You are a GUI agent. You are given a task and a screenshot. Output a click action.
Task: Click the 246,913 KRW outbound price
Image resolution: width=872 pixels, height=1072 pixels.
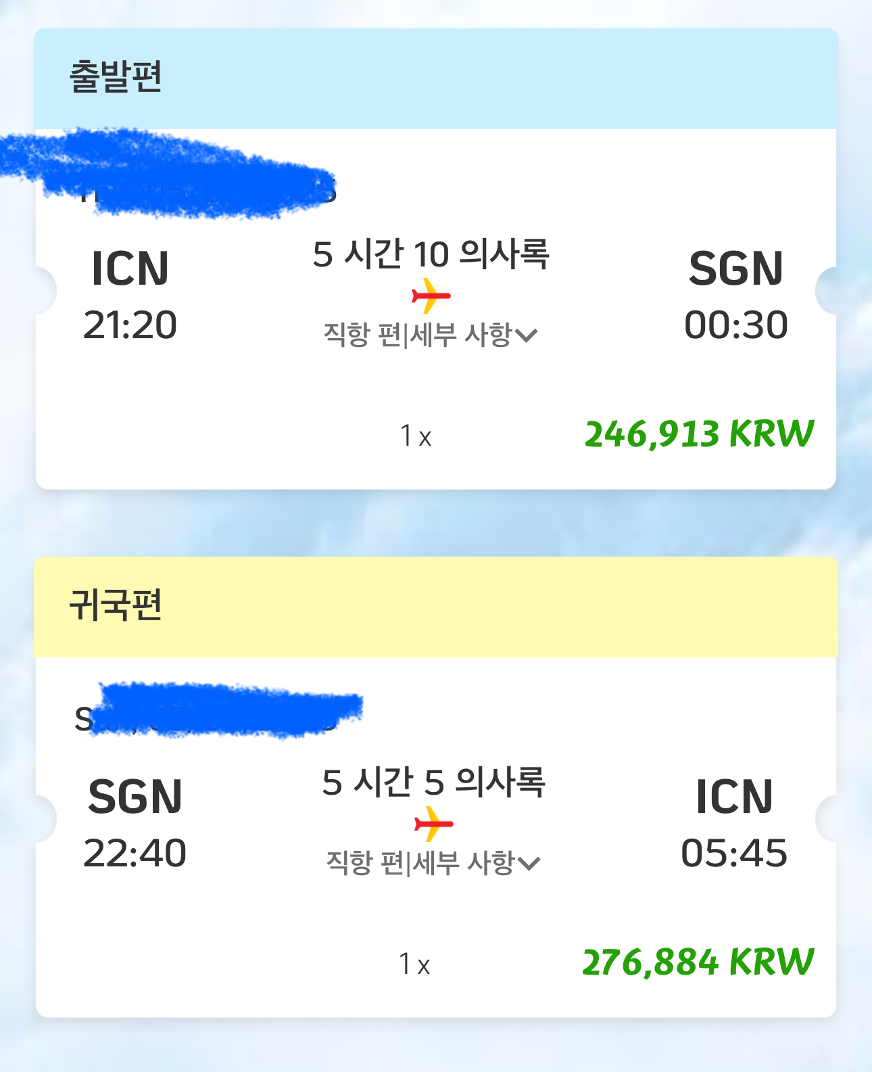click(699, 434)
